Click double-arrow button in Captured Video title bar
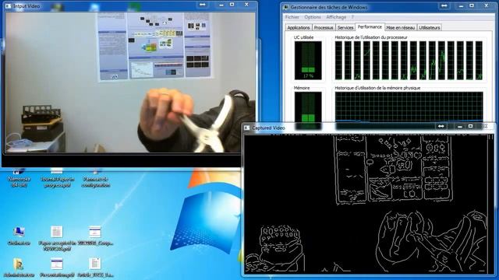The image size is (499, 280). tap(441, 126)
